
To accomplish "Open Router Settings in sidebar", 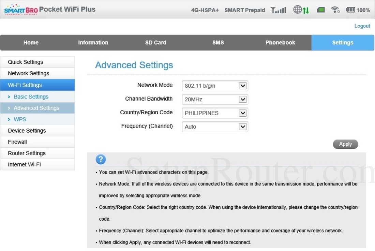I will point(37,153).
